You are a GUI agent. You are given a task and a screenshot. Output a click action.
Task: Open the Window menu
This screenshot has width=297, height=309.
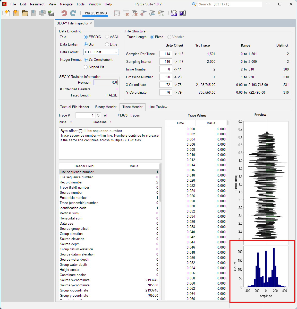(95, 4)
